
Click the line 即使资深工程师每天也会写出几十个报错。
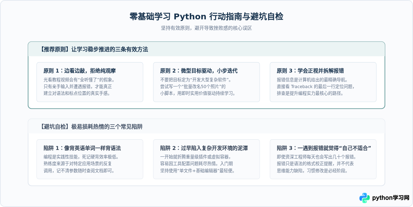tap(317, 157)
